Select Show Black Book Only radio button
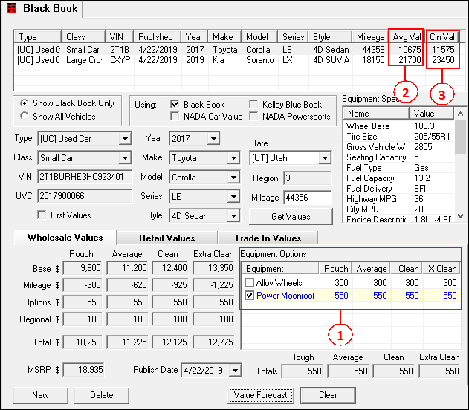Viewport: 469px width, 410px height. pyautogui.click(x=25, y=103)
